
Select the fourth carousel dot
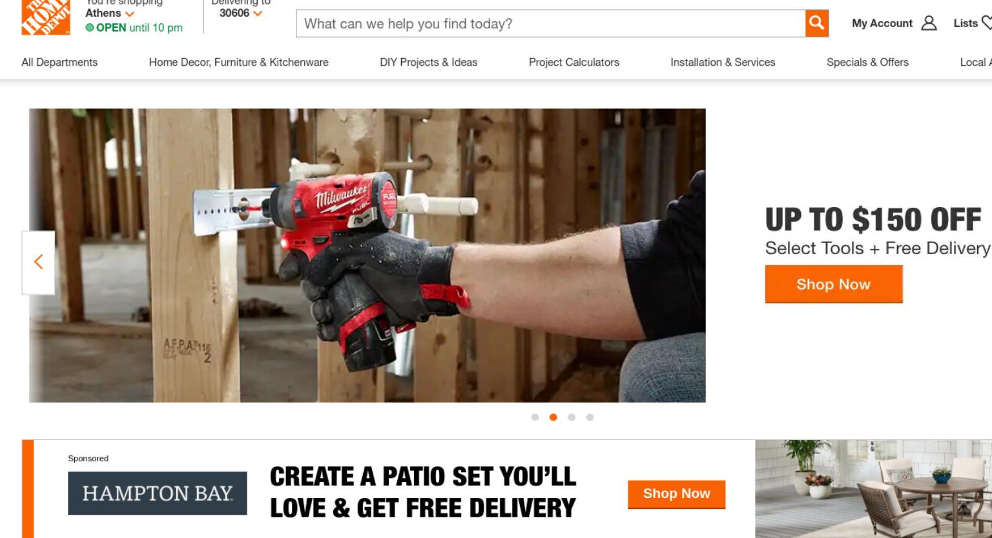point(590,417)
